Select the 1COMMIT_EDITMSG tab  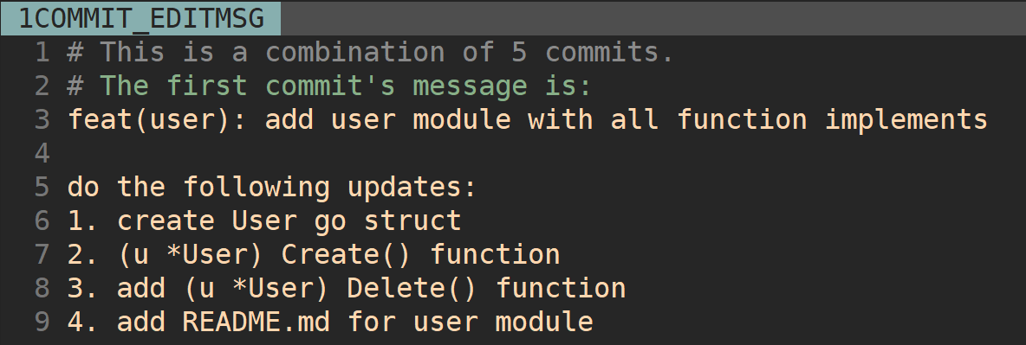click(140, 17)
